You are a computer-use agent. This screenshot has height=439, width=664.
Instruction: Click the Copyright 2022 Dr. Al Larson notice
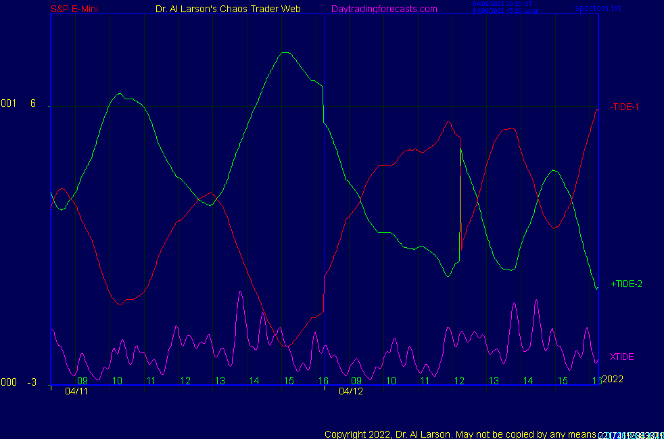460,434
